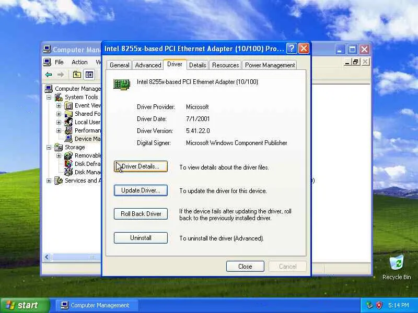This screenshot has width=418, height=313.
Task: Click the tree pane horizontal scrollbar thumb
Action: point(77,257)
